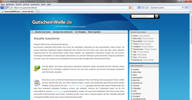Open the Bon Prix category
This screenshot has width=192, height=100.
[136, 80]
